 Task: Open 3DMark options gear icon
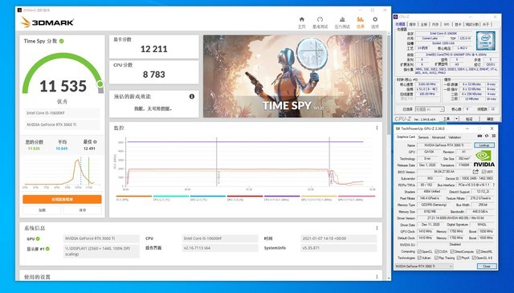click(x=375, y=19)
